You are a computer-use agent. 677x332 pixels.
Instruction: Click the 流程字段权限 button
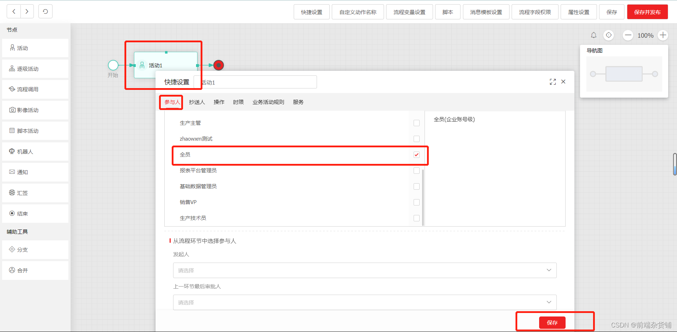535,12
